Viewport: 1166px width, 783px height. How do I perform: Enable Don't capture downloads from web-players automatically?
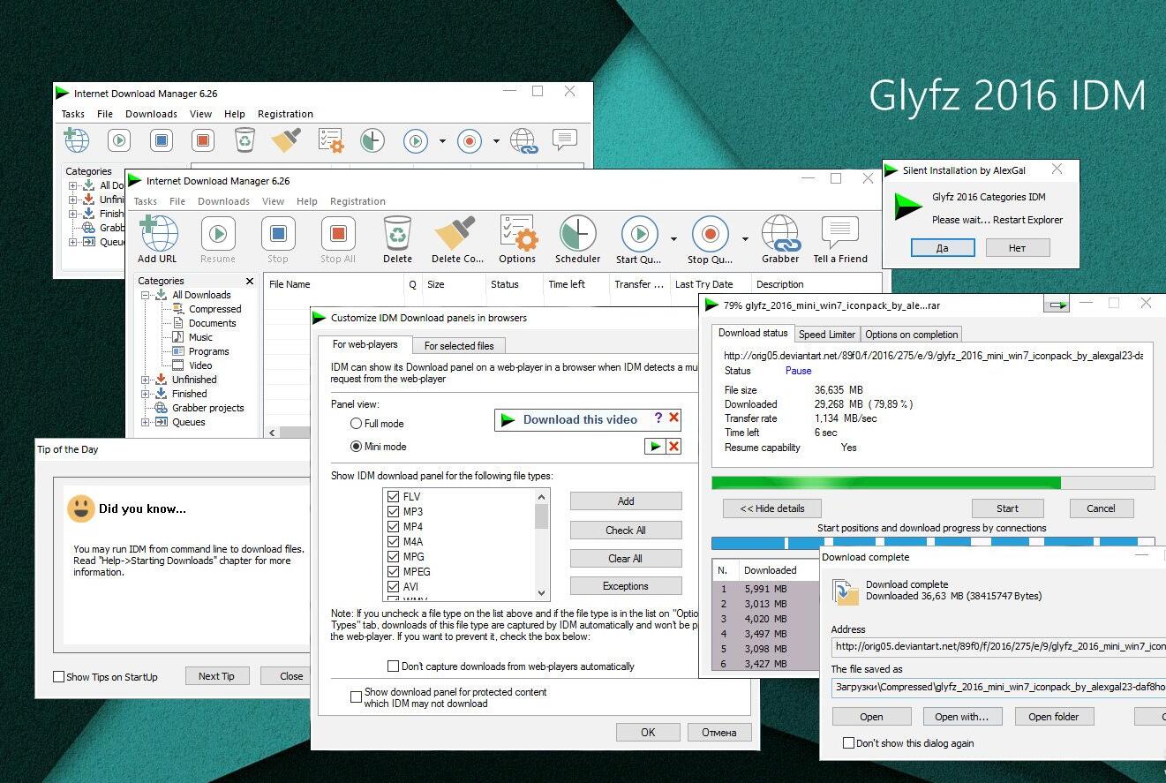394,666
